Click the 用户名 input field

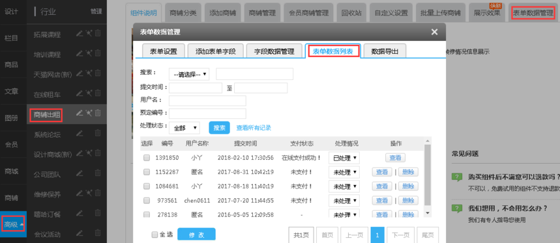(x=207, y=101)
